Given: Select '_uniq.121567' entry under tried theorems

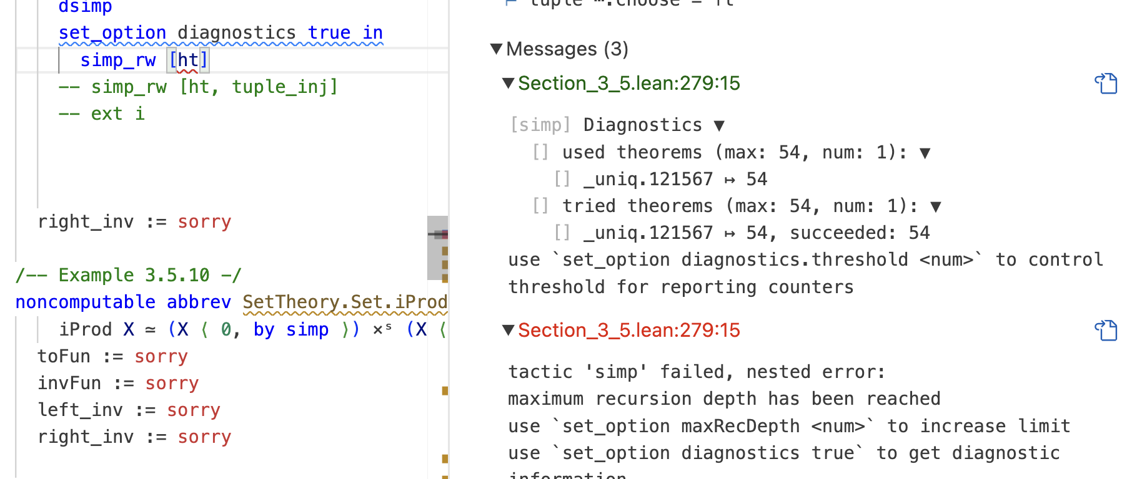Looking at the screenshot, I should (647, 233).
